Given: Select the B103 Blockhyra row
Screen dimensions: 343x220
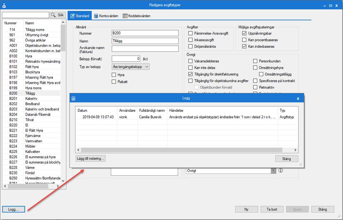Looking at the screenshot, I should click(32, 72).
